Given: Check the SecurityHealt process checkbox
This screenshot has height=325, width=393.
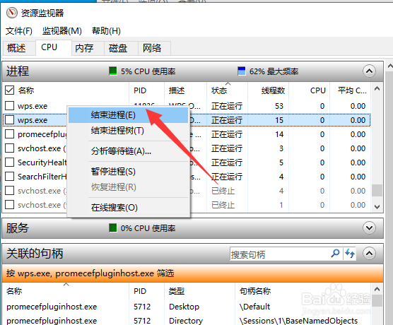Looking at the screenshot, I should coord(9,162).
